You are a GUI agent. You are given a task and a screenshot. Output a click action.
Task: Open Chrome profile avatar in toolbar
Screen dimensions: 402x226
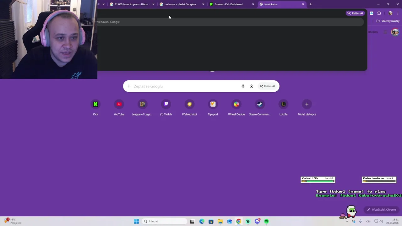390,13
